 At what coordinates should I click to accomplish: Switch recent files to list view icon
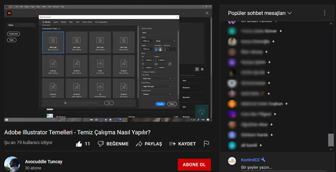point(197,69)
